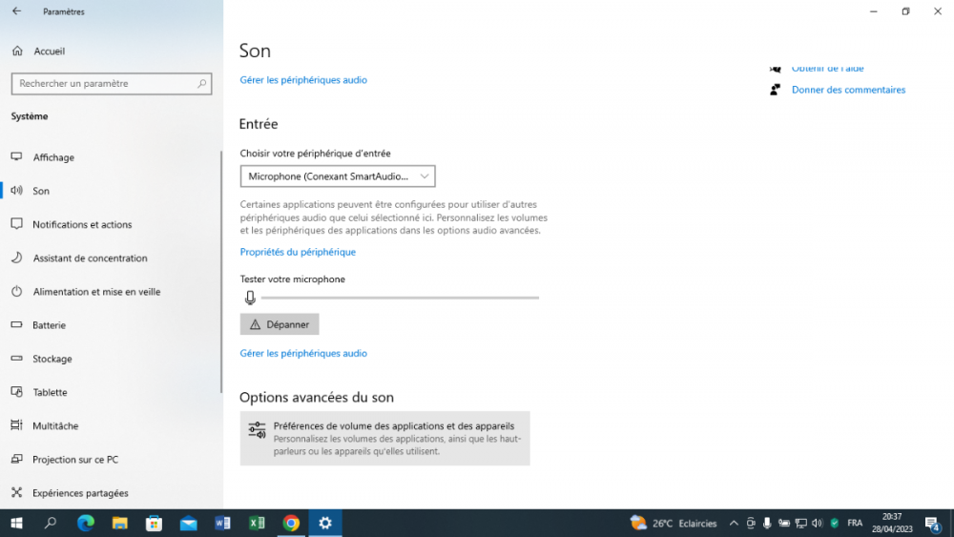Click the Gérer les périphériques audio link below Dépanner
The height and width of the screenshot is (537, 954).
pos(303,353)
